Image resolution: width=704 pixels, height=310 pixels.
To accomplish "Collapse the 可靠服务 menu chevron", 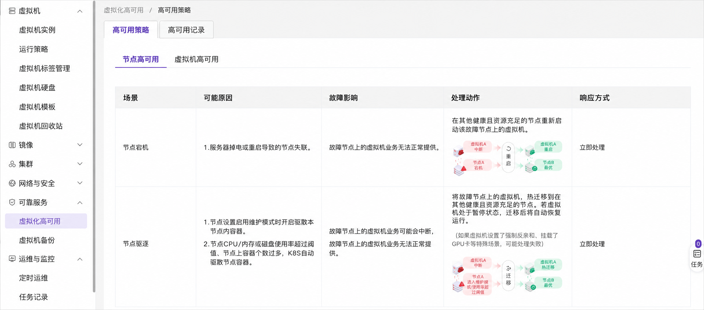I will tap(80, 203).
